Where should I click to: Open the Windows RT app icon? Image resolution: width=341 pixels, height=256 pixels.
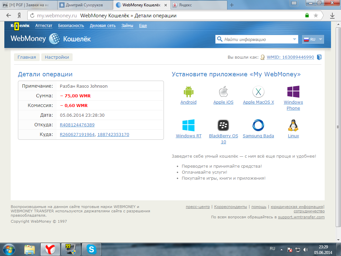[x=188, y=125]
